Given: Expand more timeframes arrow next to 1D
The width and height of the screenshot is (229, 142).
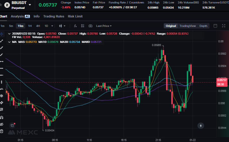Looking at the screenshot, I should 52,26.
